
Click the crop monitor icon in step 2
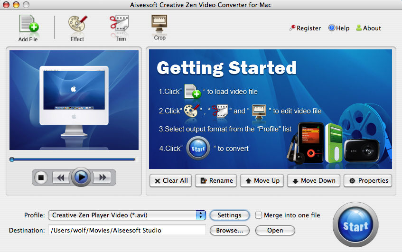259,112
